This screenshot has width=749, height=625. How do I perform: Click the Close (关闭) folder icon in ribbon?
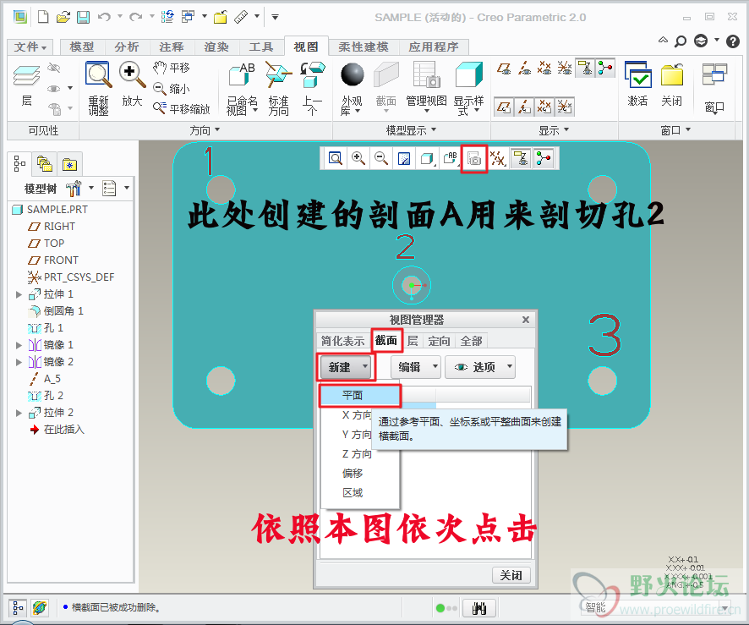671,84
